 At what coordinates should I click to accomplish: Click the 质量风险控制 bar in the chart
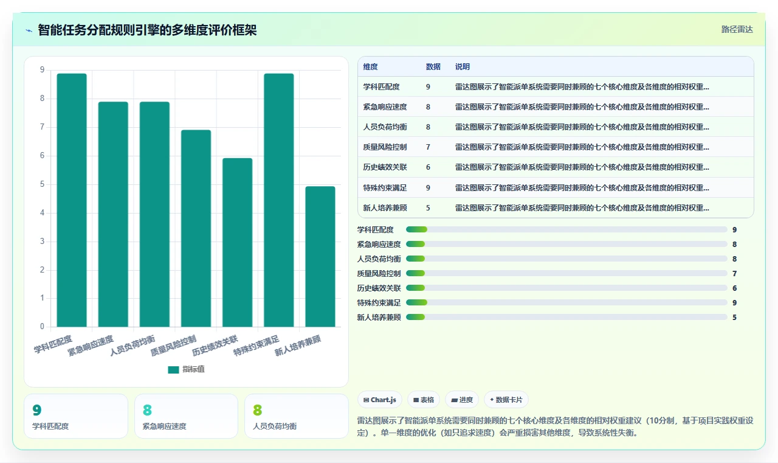click(196, 229)
